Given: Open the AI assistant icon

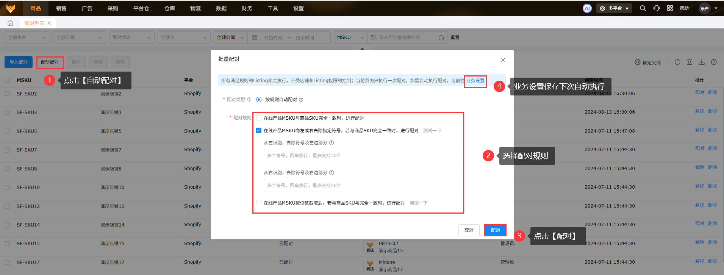Looking at the screenshot, I should [587, 8].
